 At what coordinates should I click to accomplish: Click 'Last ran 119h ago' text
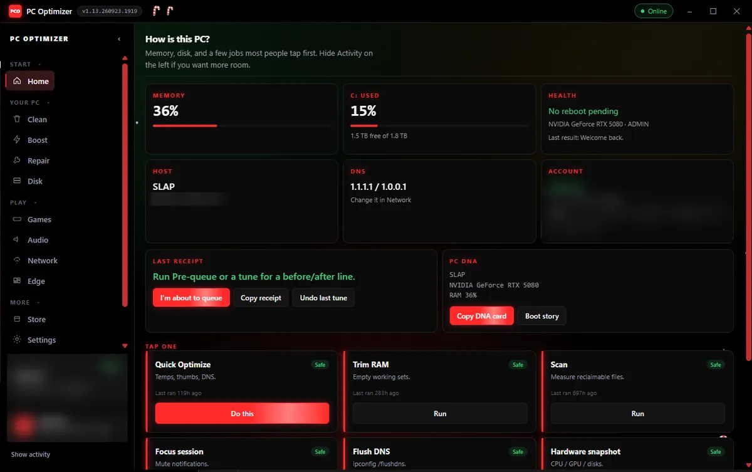[x=179, y=393]
